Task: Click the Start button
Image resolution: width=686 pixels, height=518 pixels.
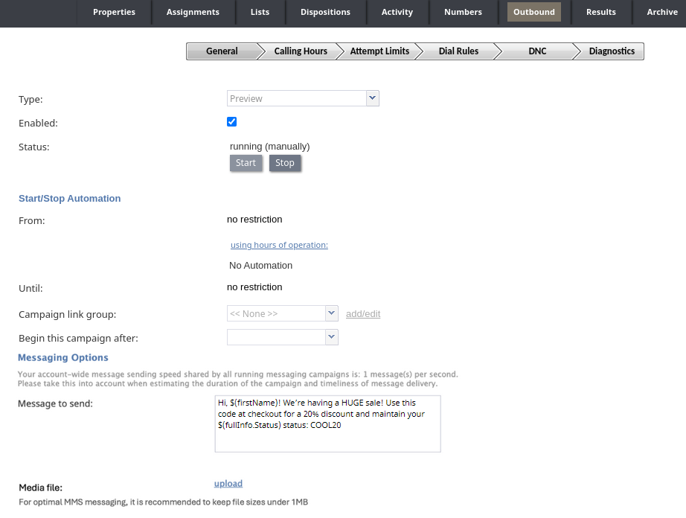Action: [x=246, y=163]
